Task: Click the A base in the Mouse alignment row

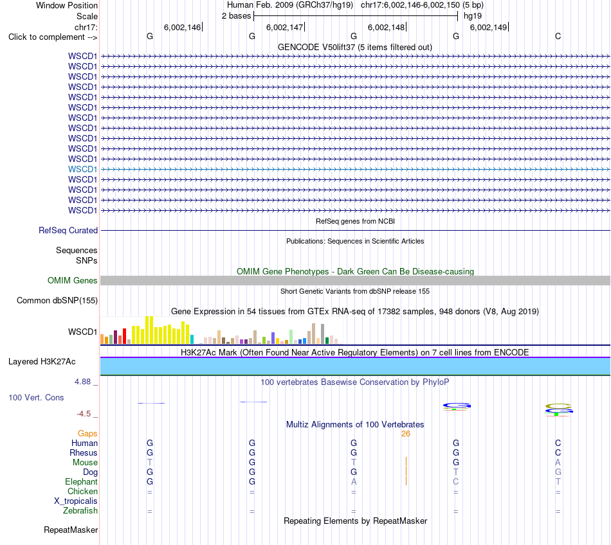Action: 558,463
